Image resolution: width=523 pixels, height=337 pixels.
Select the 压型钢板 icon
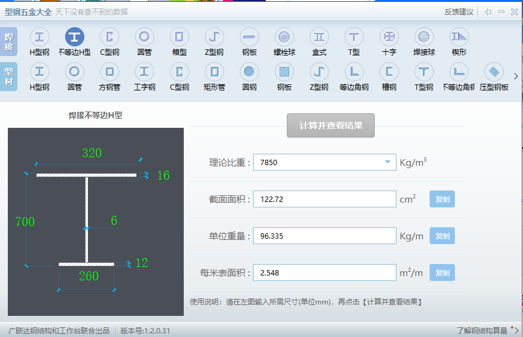(494, 72)
